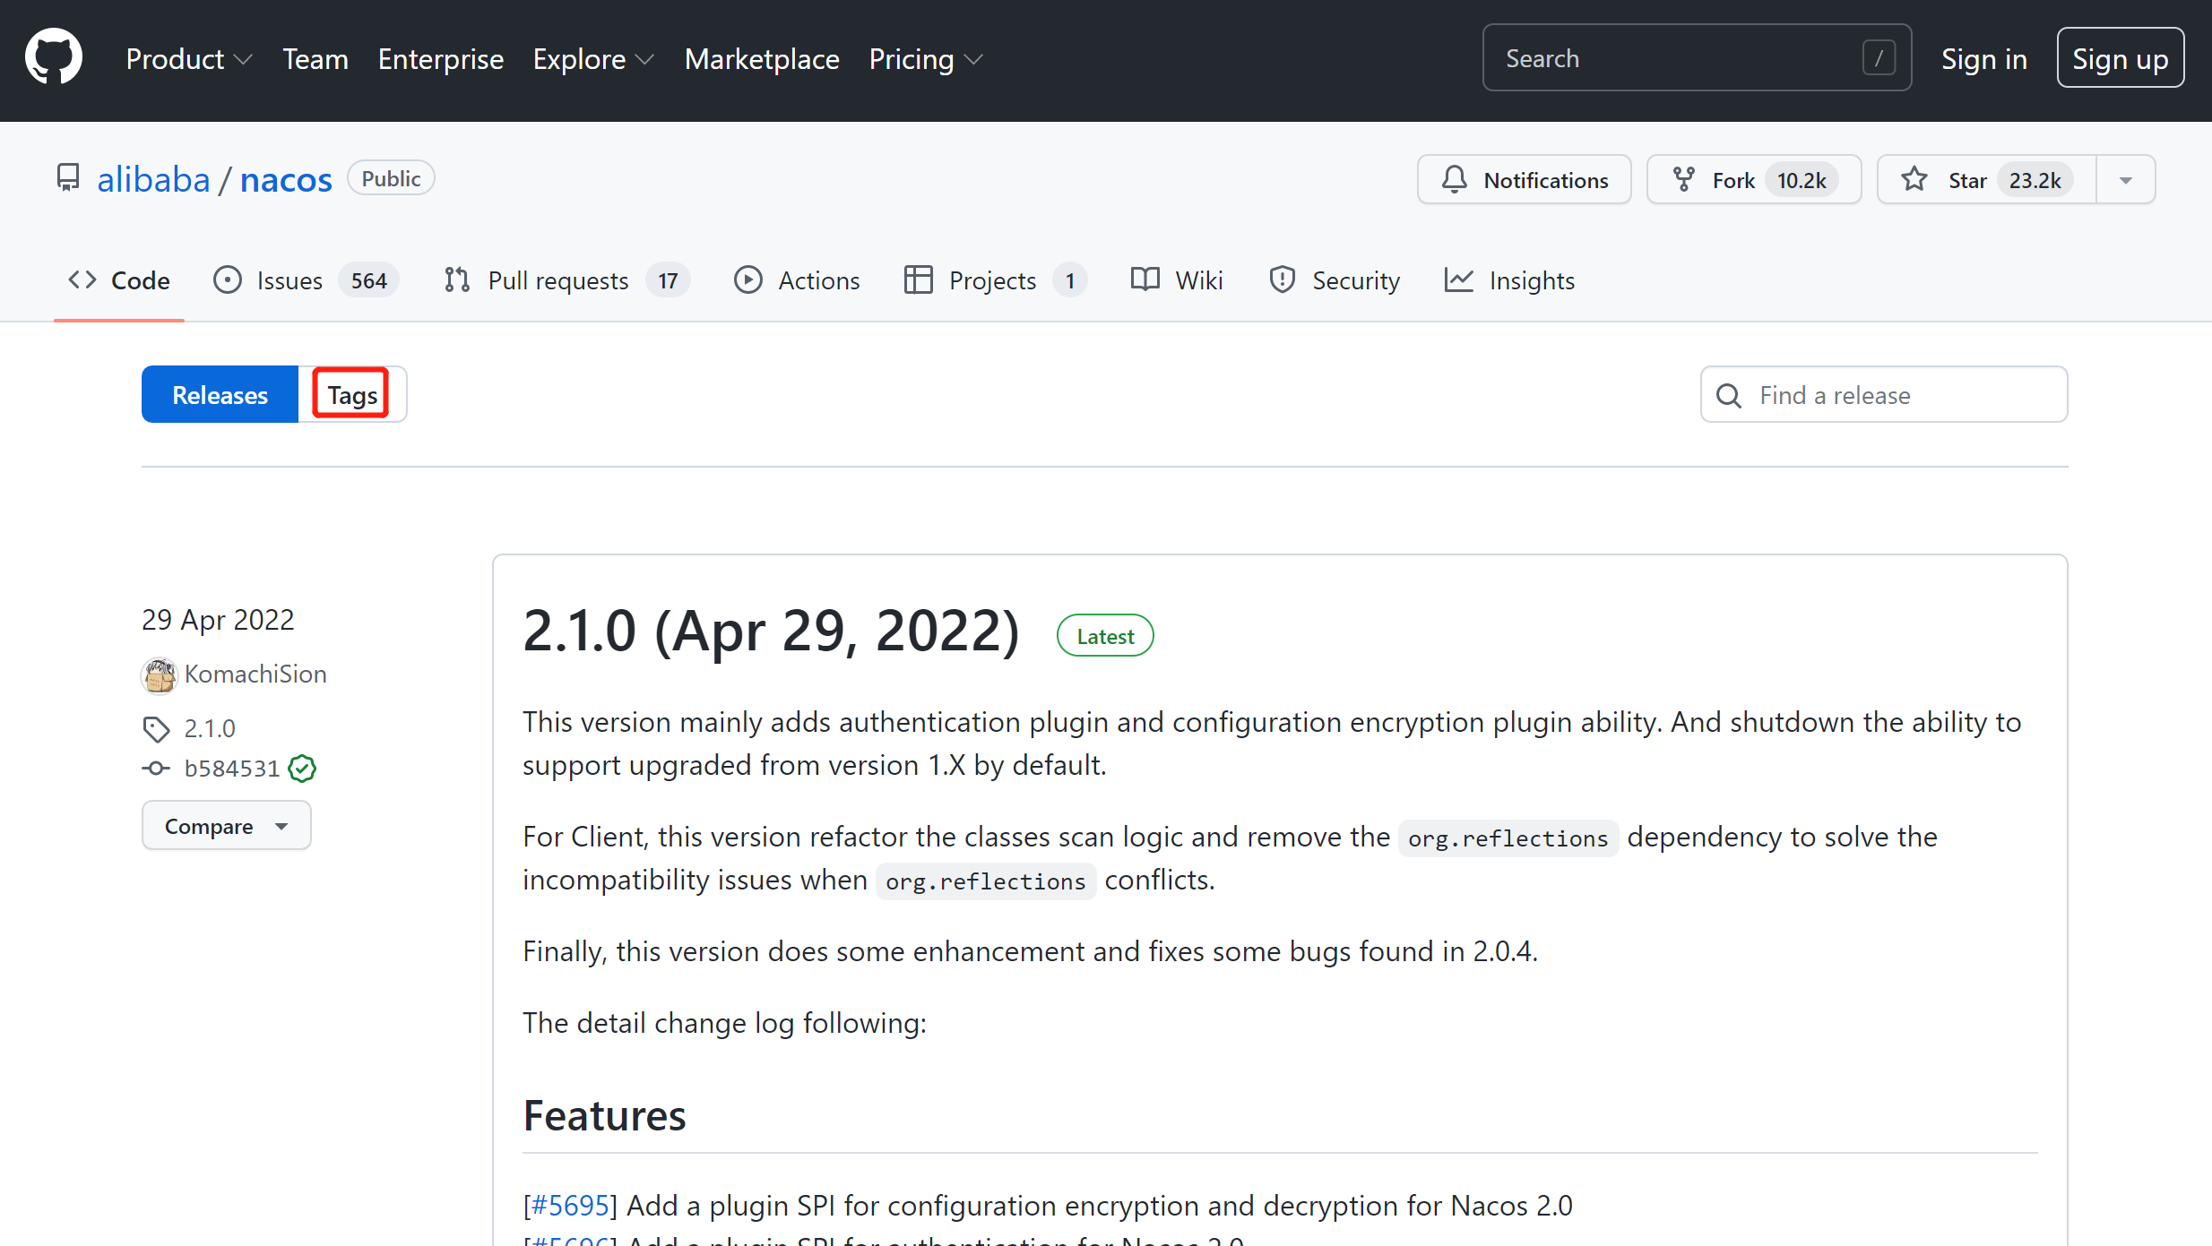Expand the Compare dropdown
The height and width of the screenshot is (1246, 2212).
(x=226, y=825)
